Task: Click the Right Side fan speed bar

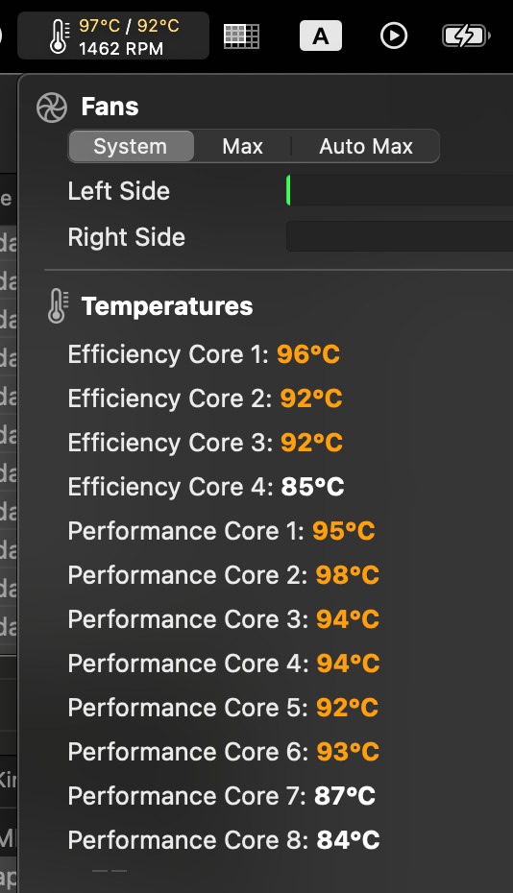Action: (399, 236)
